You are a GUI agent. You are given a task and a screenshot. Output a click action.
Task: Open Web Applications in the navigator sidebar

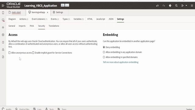pyautogui.click(x=3, y=20)
